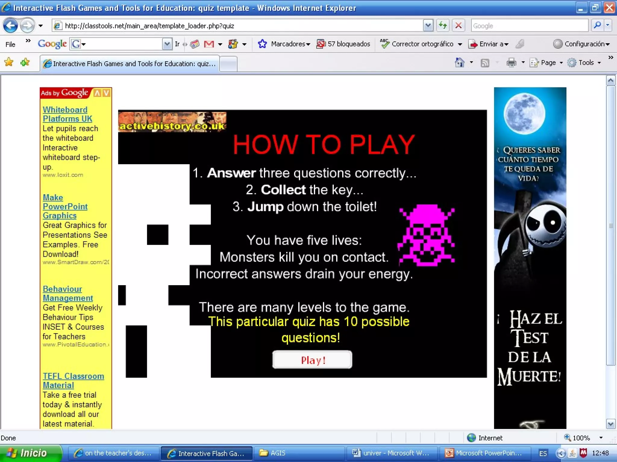617x462 pixels.
Task: Open the File menu
Action: point(10,44)
